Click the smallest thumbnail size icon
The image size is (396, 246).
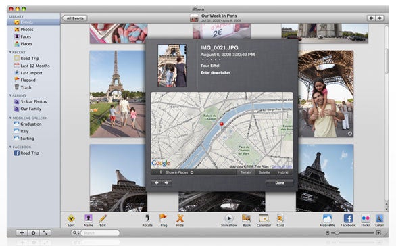click(x=328, y=233)
